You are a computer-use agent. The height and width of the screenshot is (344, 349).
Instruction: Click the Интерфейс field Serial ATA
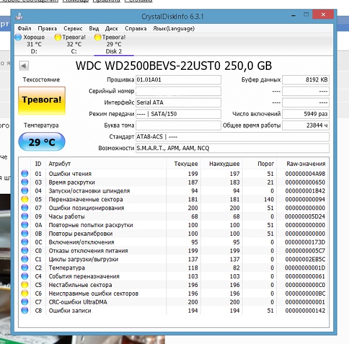click(179, 102)
